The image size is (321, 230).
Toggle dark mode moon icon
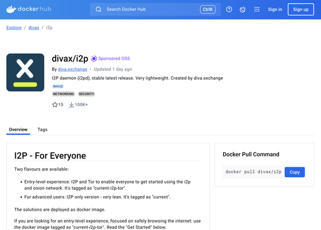[x=243, y=10]
